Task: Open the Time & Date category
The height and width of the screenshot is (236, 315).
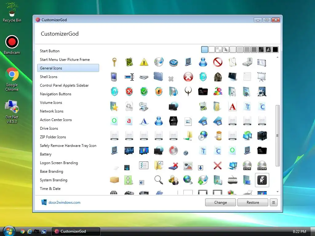Action: coord(68,189)
